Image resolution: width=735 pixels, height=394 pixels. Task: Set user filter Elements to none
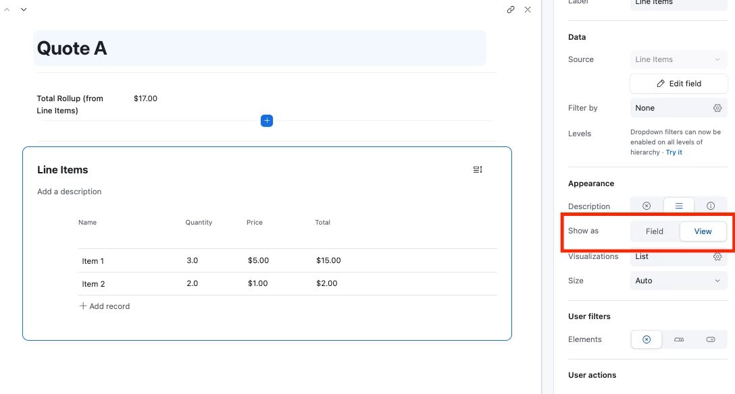point(647,339)
